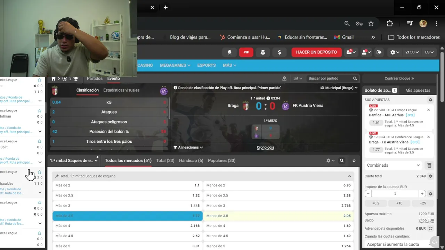Click the log out arrow icon
This screenshot has height=250, width=445.
tap(379, 52)
